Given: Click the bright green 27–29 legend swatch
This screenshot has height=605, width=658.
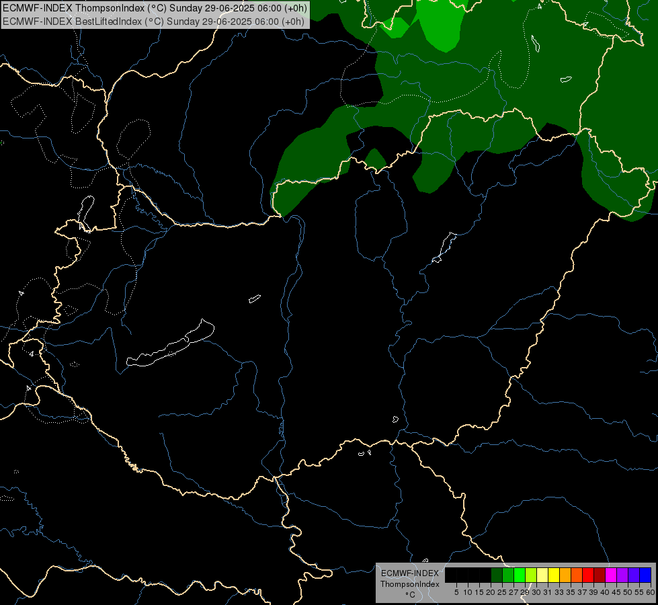Looking at the screenshot, I should coord(520,575).
